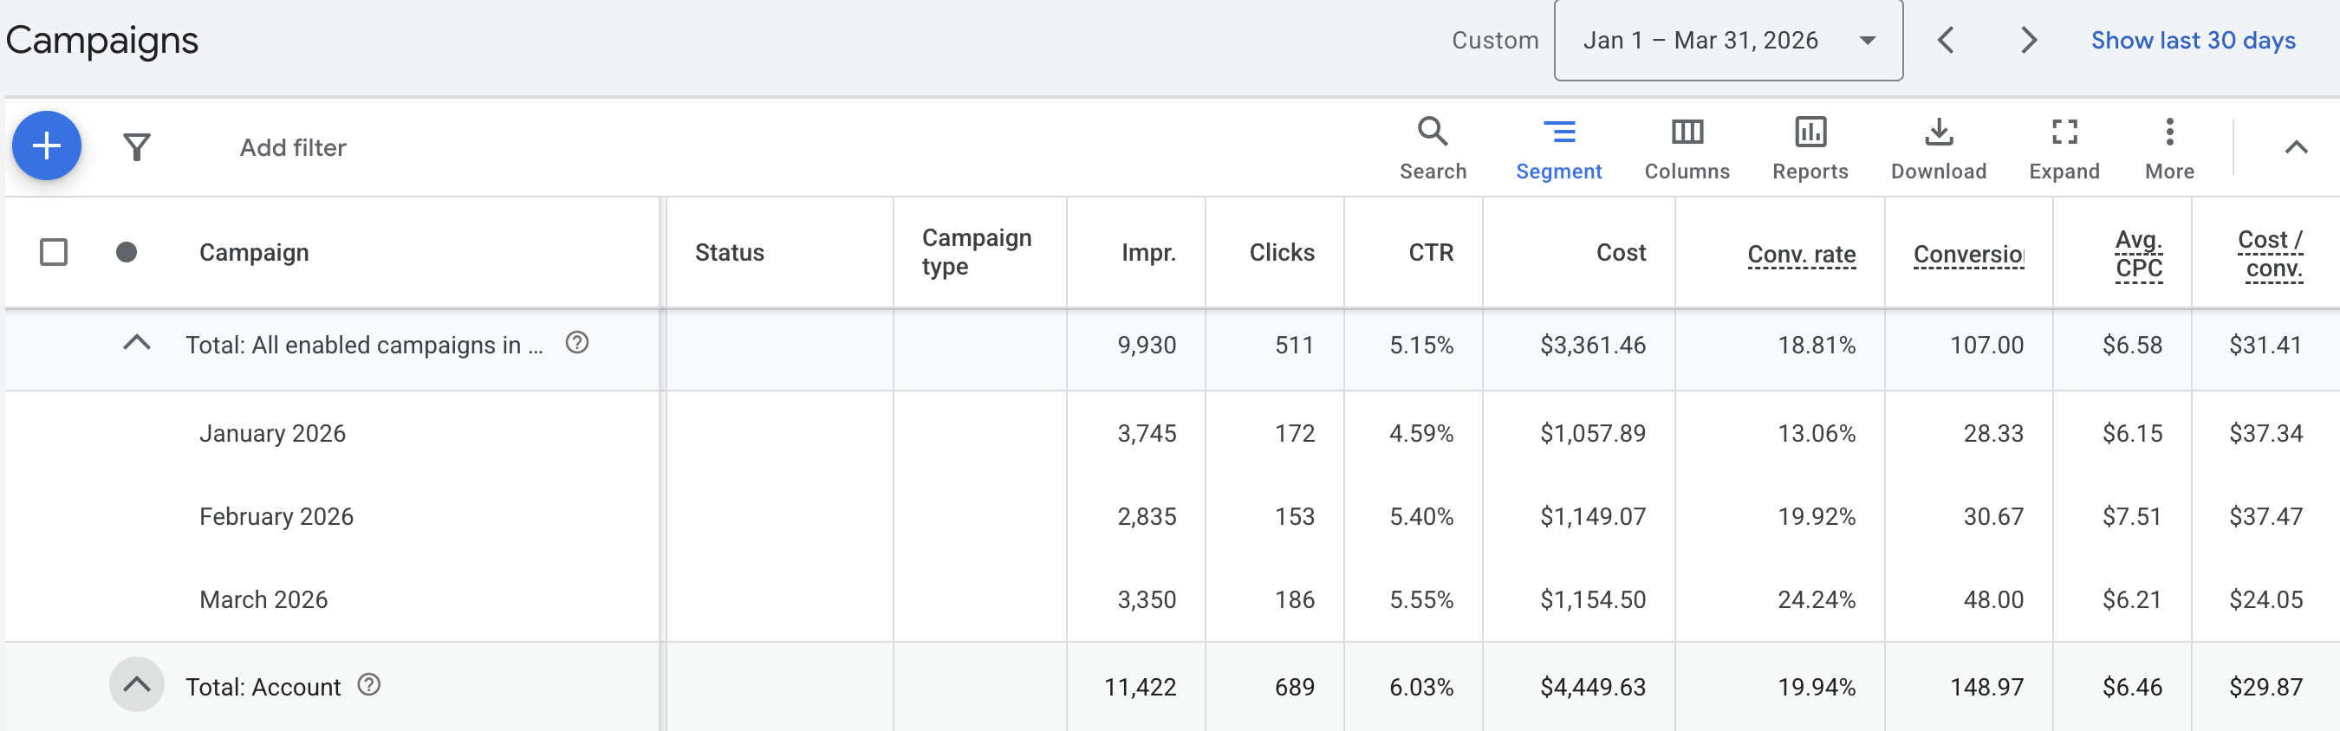Viewport: 2340px width, 731px height.
Task: Sort by Conv. rate column header
Action: (x=1801, y=255)
